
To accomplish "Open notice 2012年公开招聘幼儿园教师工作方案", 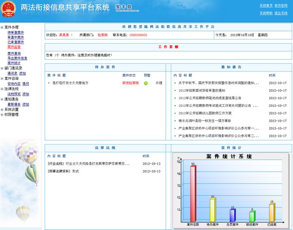I will click(x=205, y=113).
